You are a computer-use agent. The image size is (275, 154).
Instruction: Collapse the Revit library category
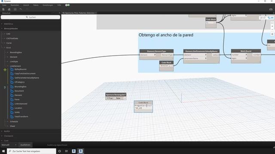pos(5,47)
